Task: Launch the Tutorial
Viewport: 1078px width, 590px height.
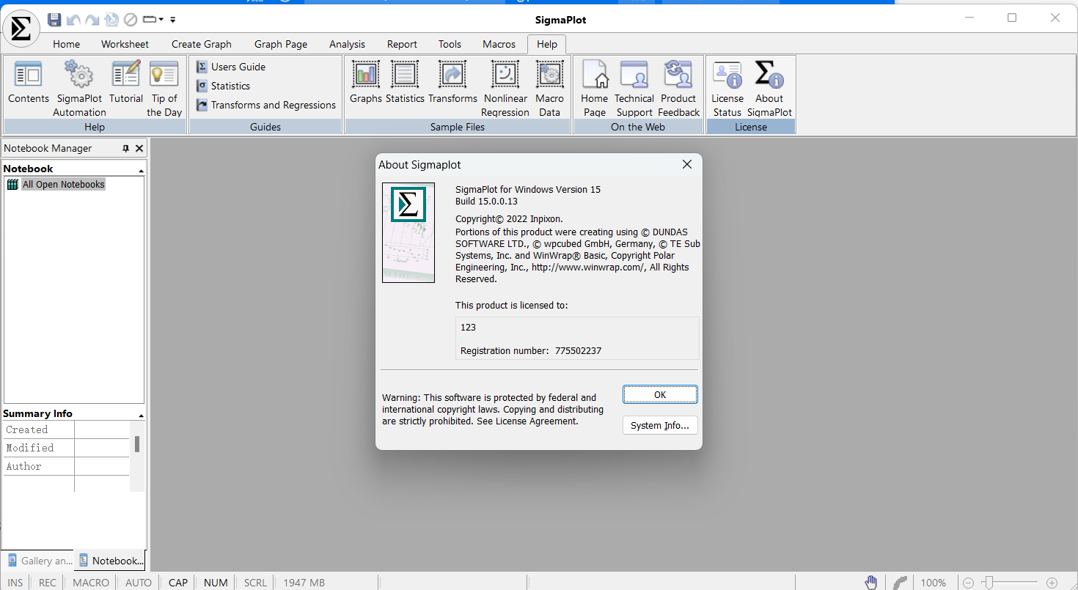Action: [x=126, y=82]
